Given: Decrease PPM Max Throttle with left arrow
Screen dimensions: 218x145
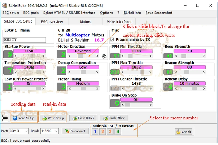Looking at the screenshot, I should tap(122, 72).
